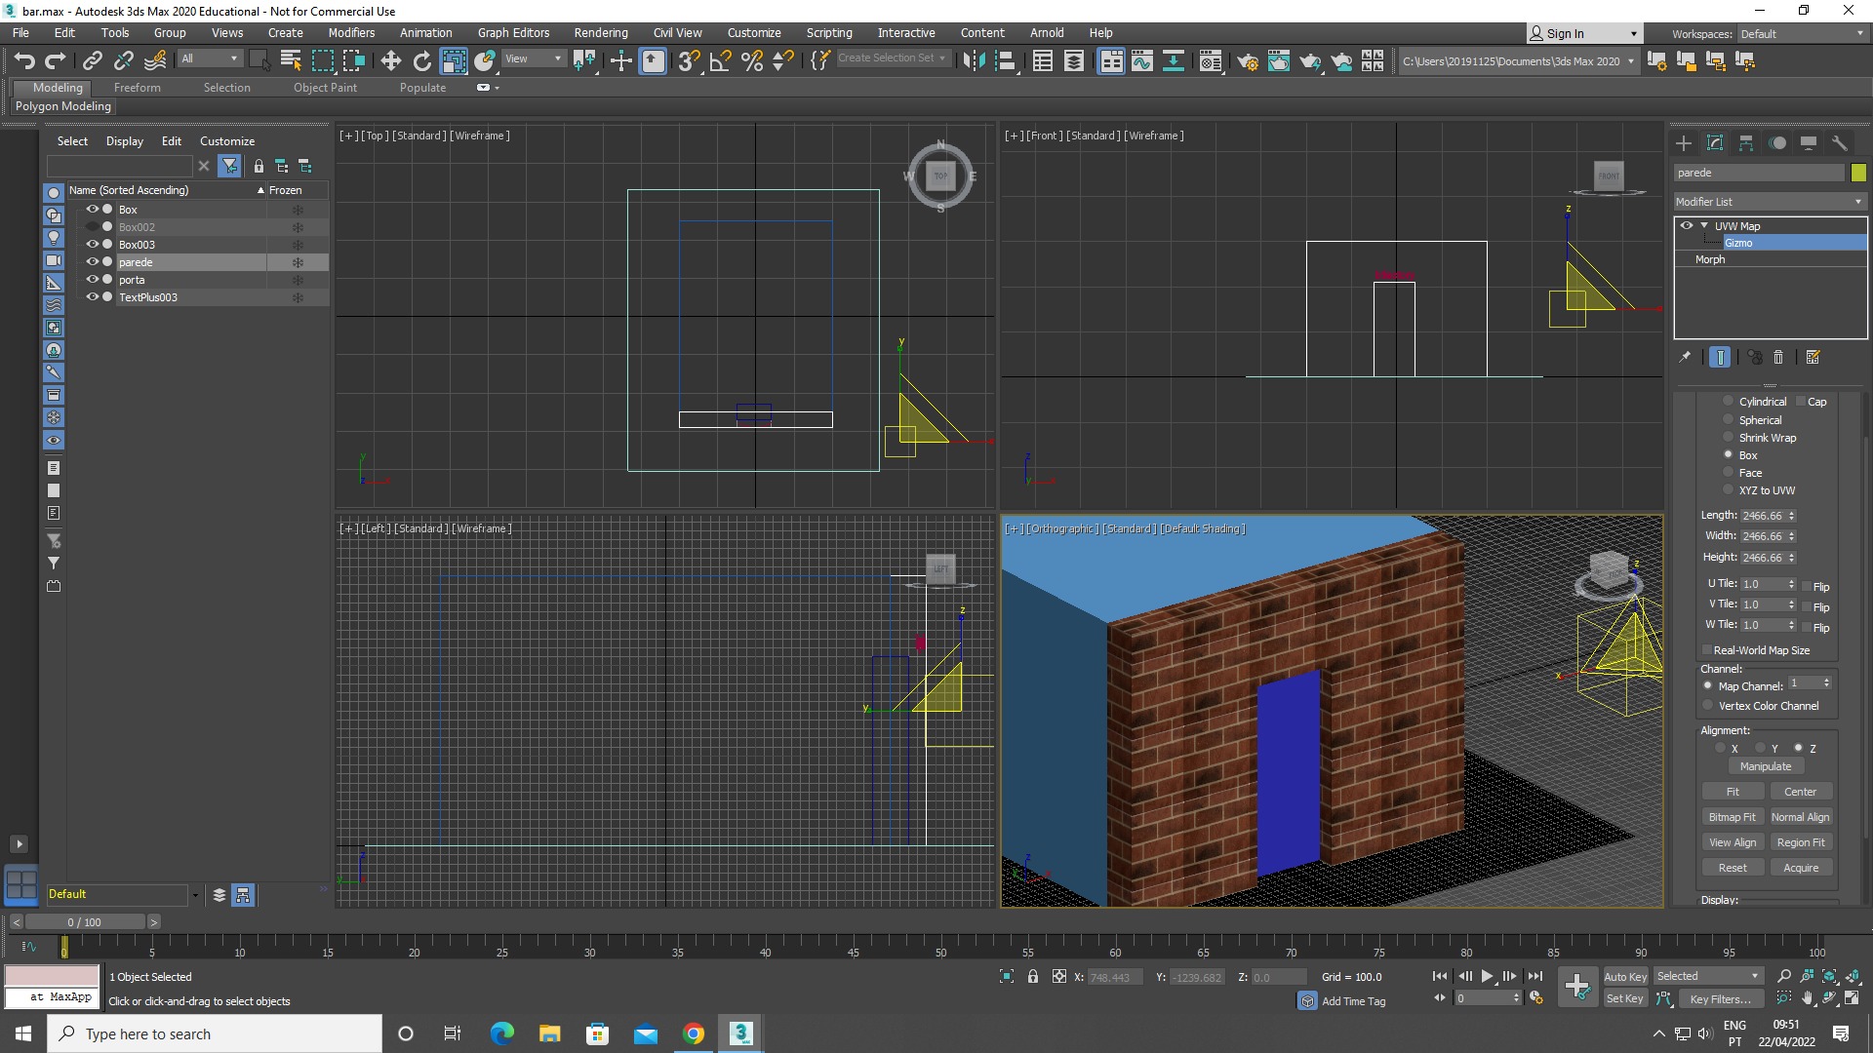Open the Hierarchy command panel tab

1746,143
